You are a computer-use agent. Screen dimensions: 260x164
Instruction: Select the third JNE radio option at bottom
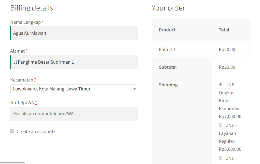pos(220,158)
